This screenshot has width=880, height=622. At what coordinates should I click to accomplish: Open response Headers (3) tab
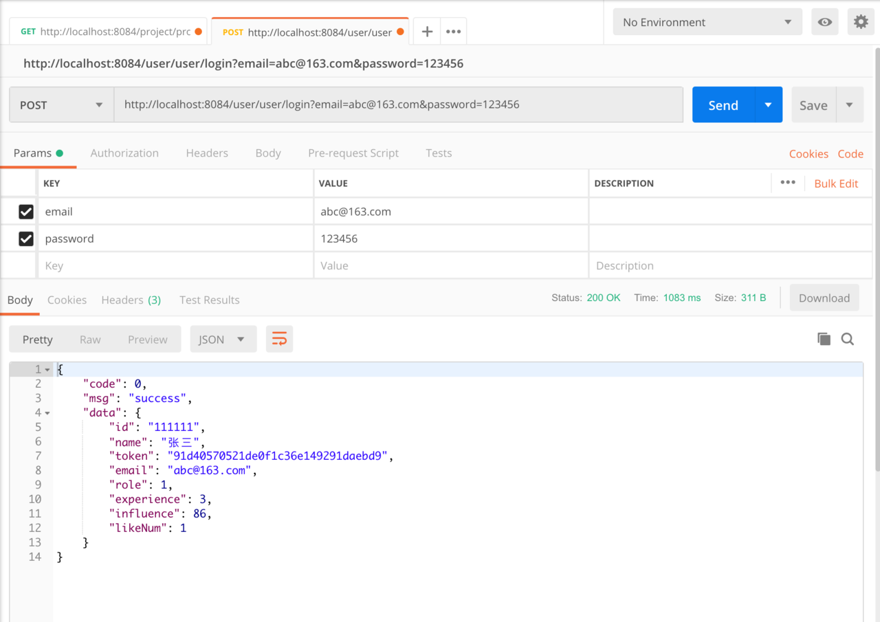(131, 300)
